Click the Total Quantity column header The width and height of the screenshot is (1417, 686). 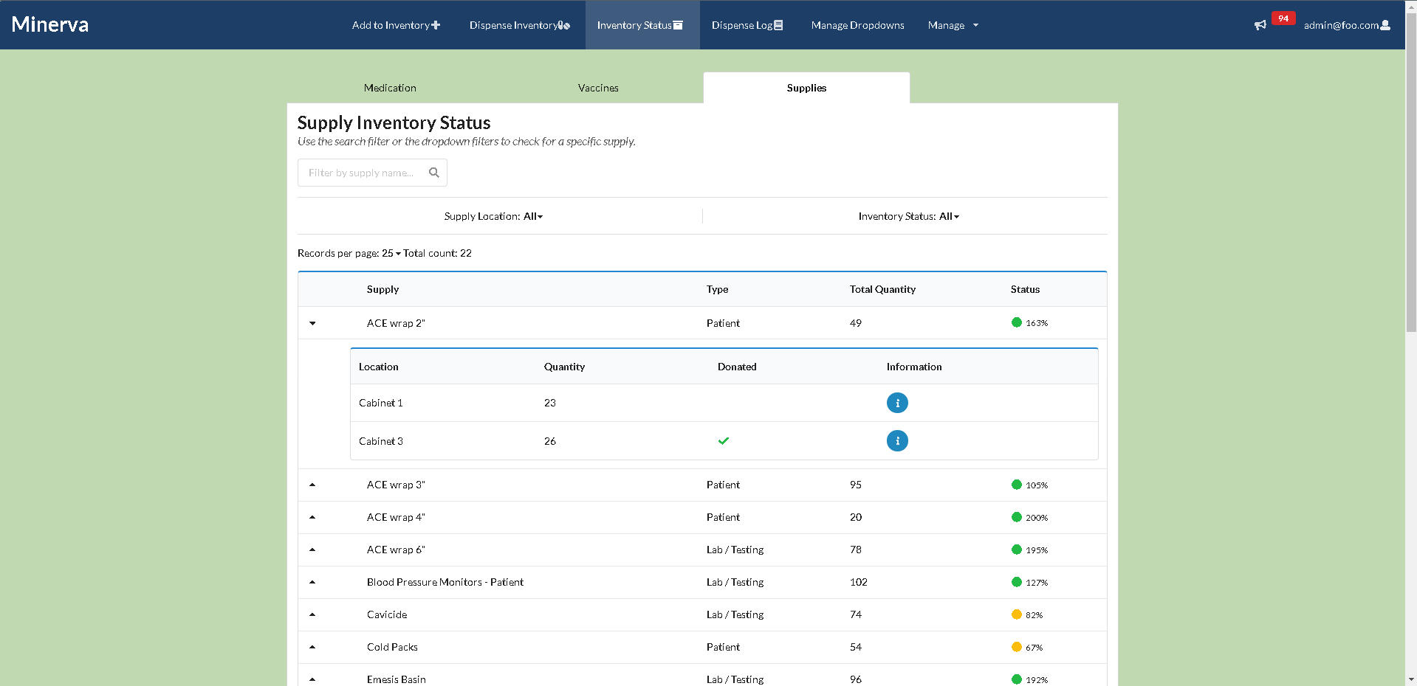pos(882,289)
